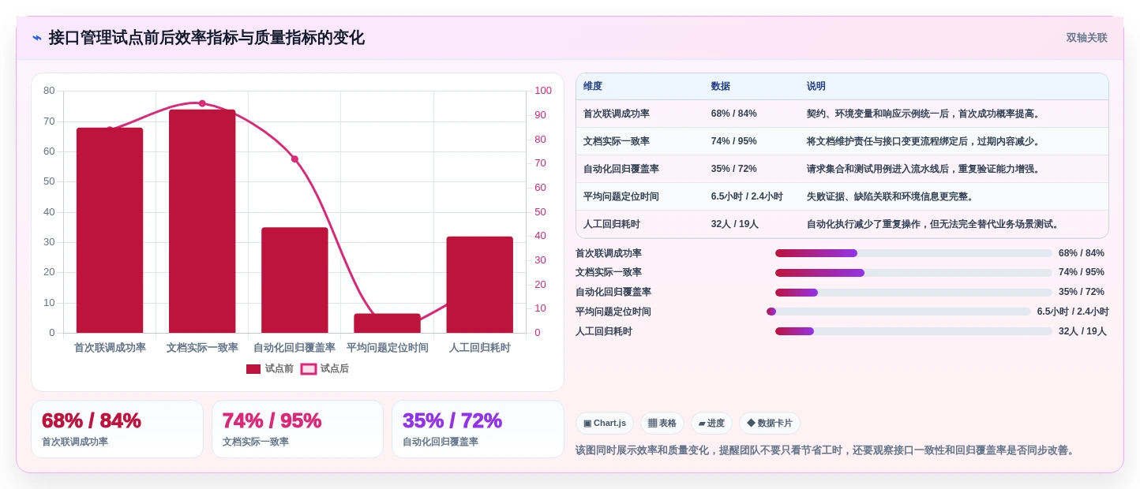The width and height of the screenshot is (1140, 489).
Task: Select table row 人工回归耗时
Action: pyautogui.click(x=842, y=224)
